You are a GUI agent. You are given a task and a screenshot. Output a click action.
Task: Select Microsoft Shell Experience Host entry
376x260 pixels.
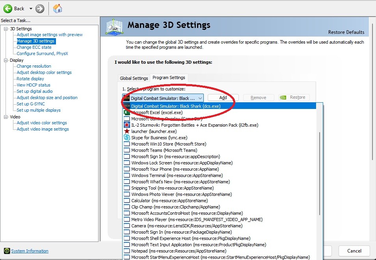pyautogui.click(x=220, y=238)
